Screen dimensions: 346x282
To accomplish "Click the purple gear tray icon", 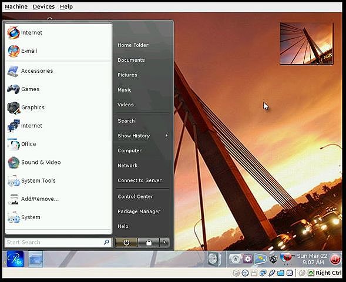I will 248,258.
